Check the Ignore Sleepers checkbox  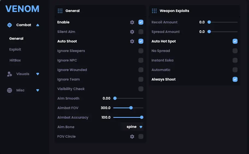pyautogui.click(x=141, y=51)
